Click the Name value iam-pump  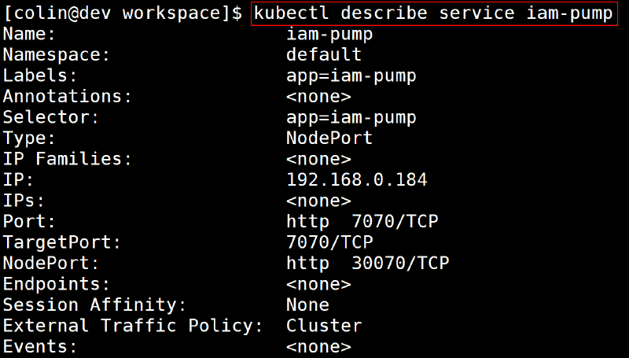pyautogui.click(x=329, y=35)
